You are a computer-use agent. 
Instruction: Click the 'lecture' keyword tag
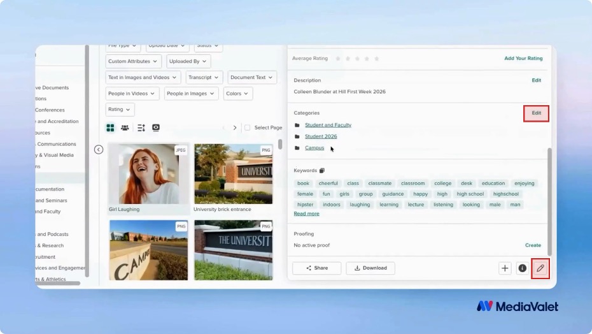point(416,205)
